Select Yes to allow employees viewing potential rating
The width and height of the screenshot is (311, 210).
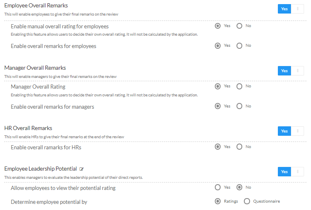(x=218, y=187)
